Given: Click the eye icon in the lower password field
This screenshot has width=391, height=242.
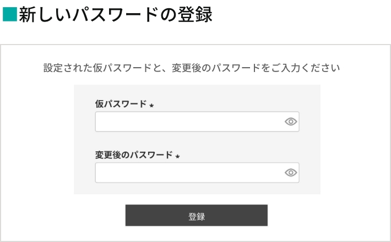Looking at the screenshot, I should (x=291, y=173).
